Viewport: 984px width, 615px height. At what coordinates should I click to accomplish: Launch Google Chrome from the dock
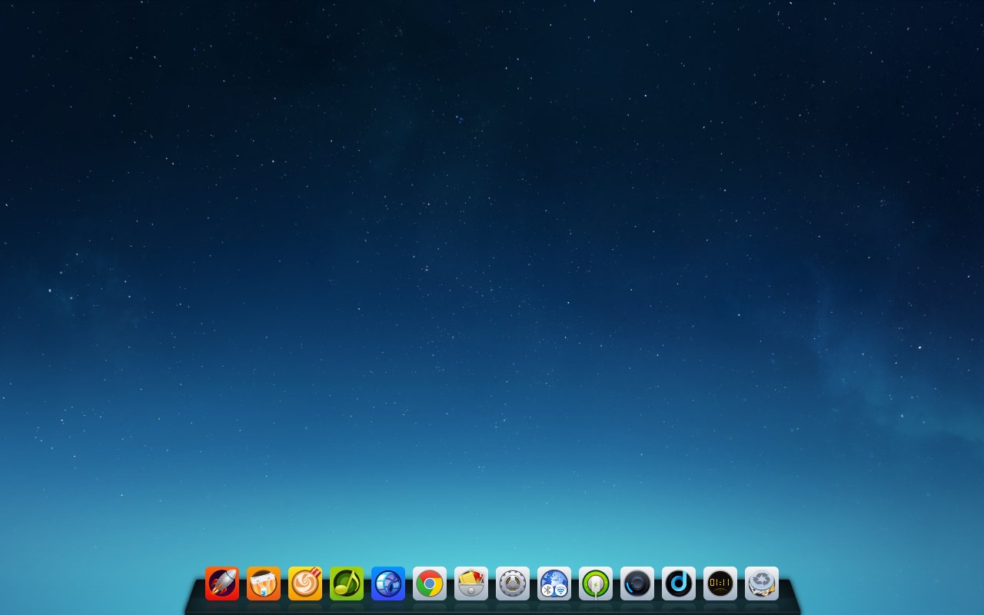430,583
